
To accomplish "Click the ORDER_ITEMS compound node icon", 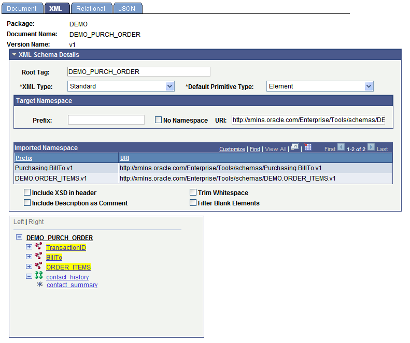I will (38, 266).
